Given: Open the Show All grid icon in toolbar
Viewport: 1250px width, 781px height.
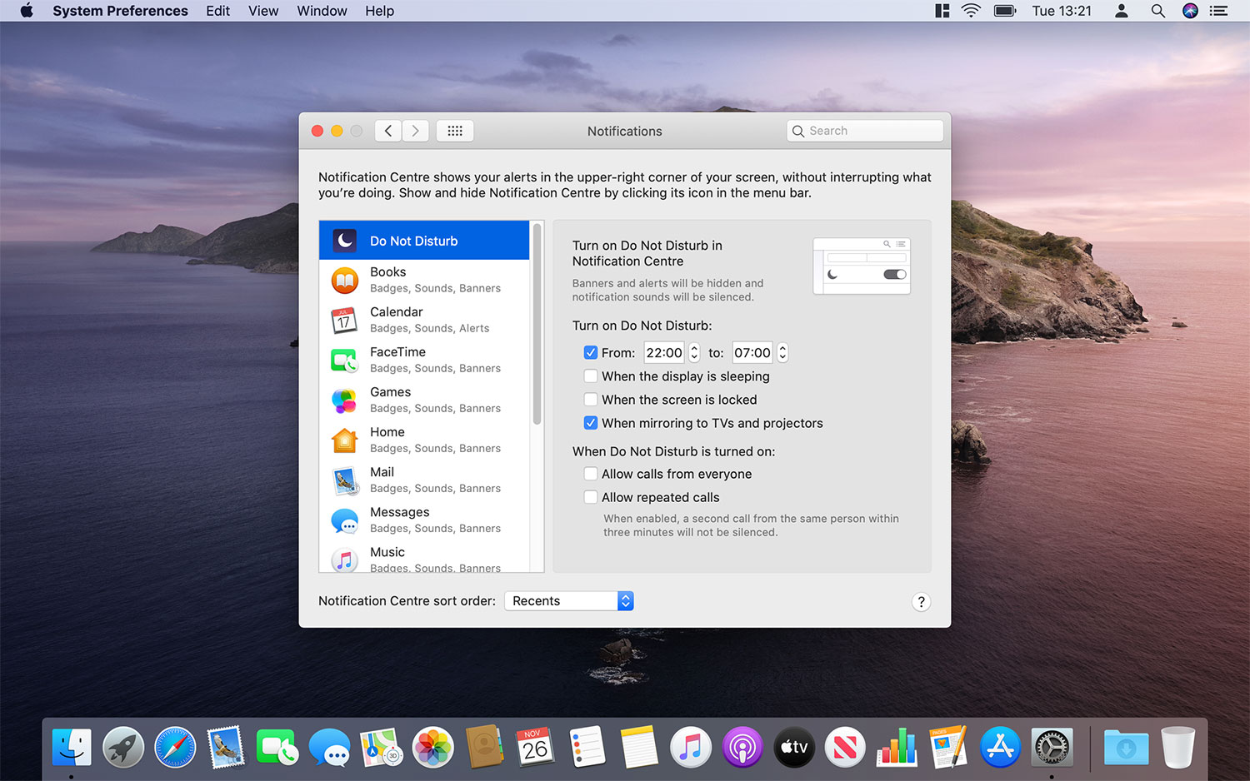Looking at the screenshot, I should point(455,131).
